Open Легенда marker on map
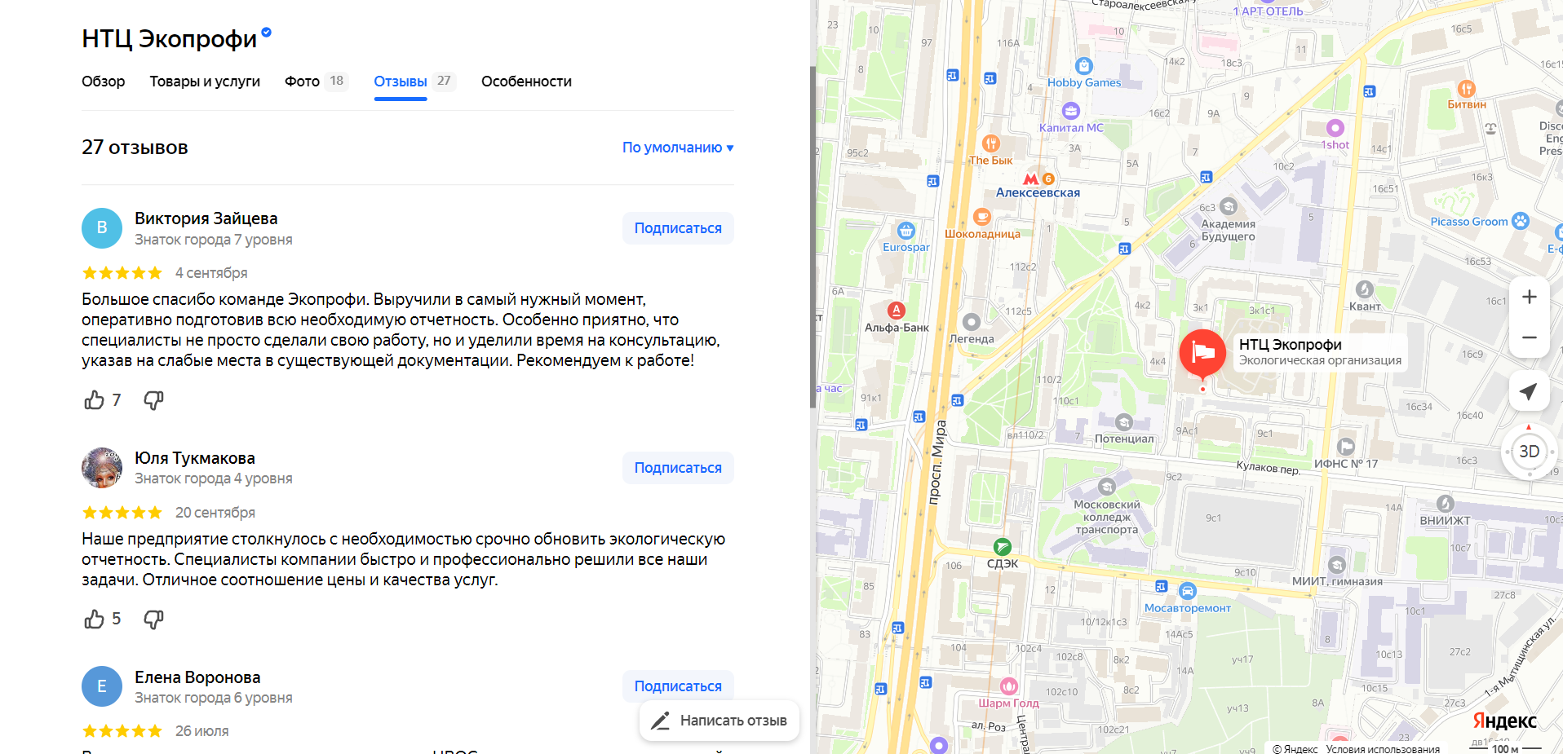Image resolution: width=1563 pixels, height=754 pixels. tap(971, 322)
